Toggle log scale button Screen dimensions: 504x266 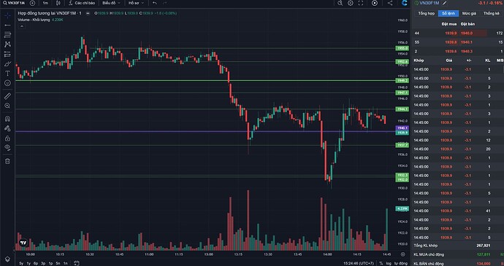point(389,263)
